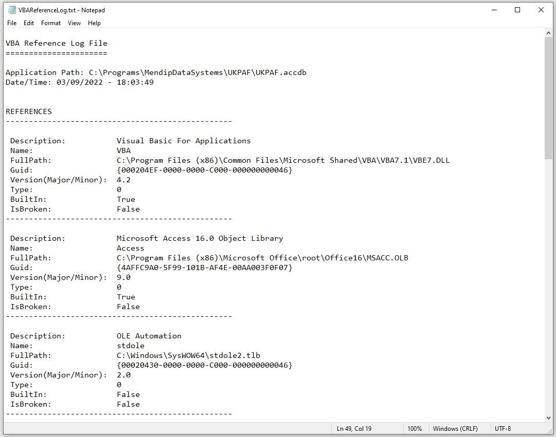Minimize the Notepad window

pyautogui.click(x=494, y=10)
